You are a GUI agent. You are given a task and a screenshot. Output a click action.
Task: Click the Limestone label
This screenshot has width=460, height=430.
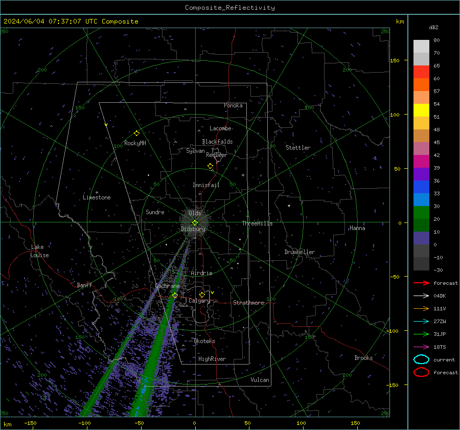click(x=97, y=197)
